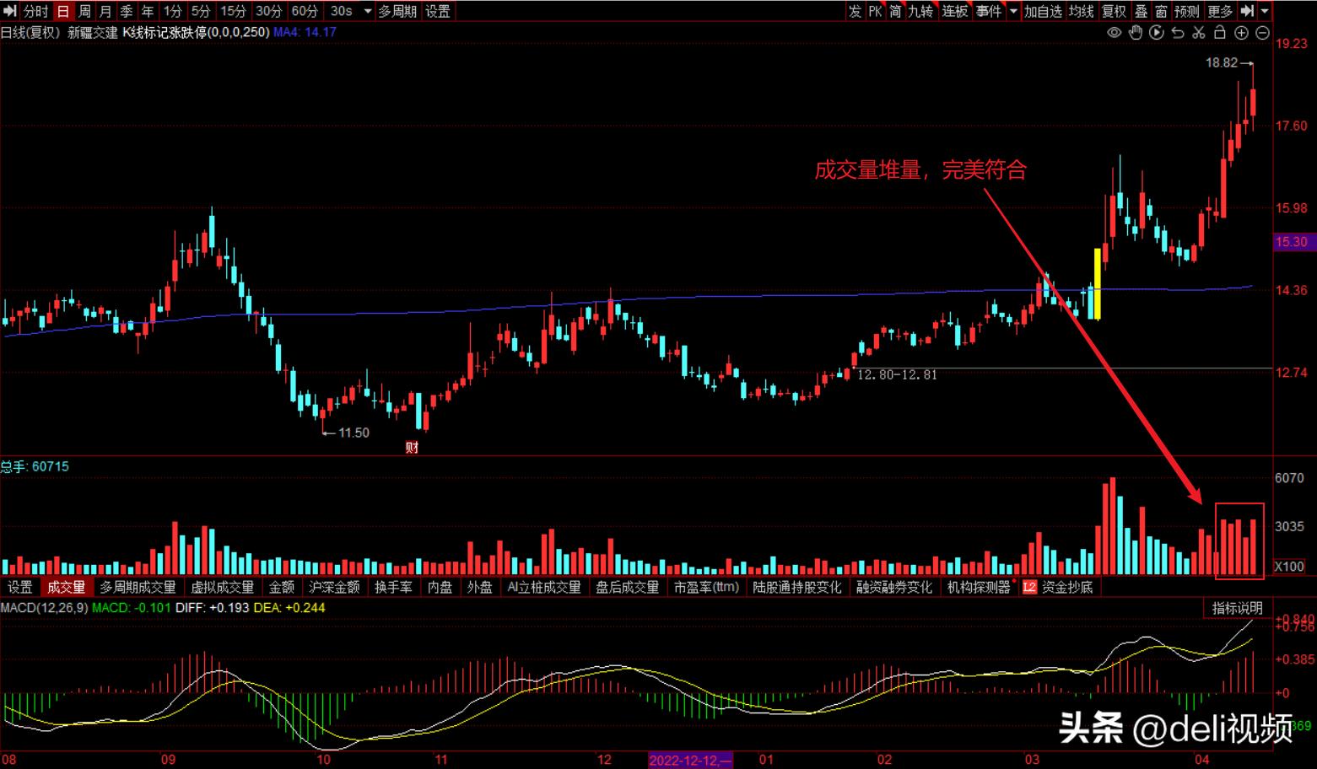Screen dimensions: 1317x769
Task: Open the dropdown arrow next to 30s
Action: 368,11
